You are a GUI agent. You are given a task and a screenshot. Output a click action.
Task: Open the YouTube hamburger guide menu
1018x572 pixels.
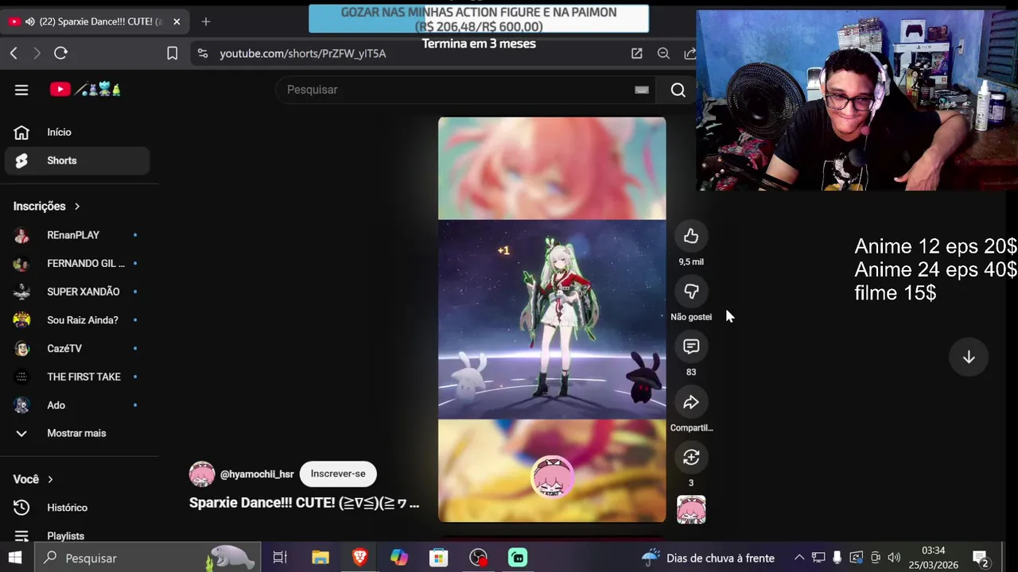pos(21,90)
